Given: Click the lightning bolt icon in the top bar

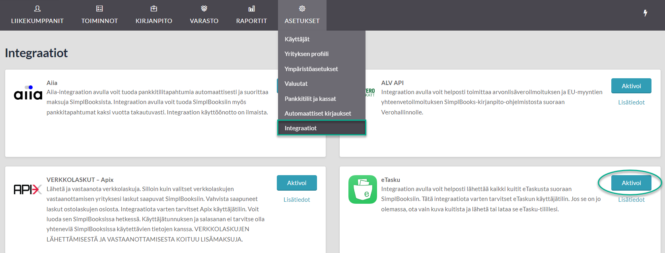Looking at the screenshot, I should [x=646, y=13].
